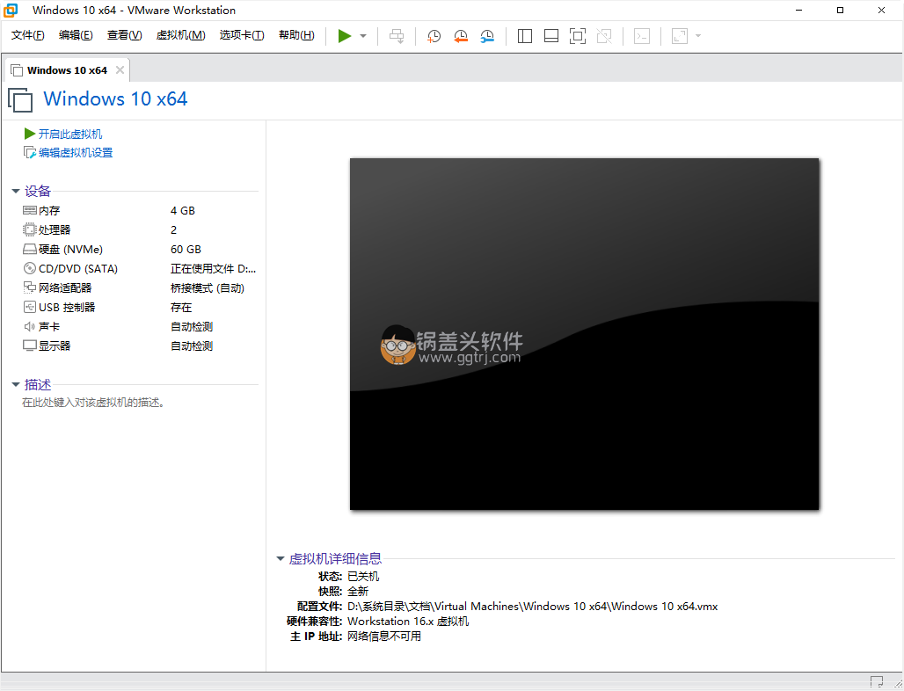Click the 硬盘 (NVMe) disk icon
This screenshot has width=904, height=691.
[x=29, y=249]
